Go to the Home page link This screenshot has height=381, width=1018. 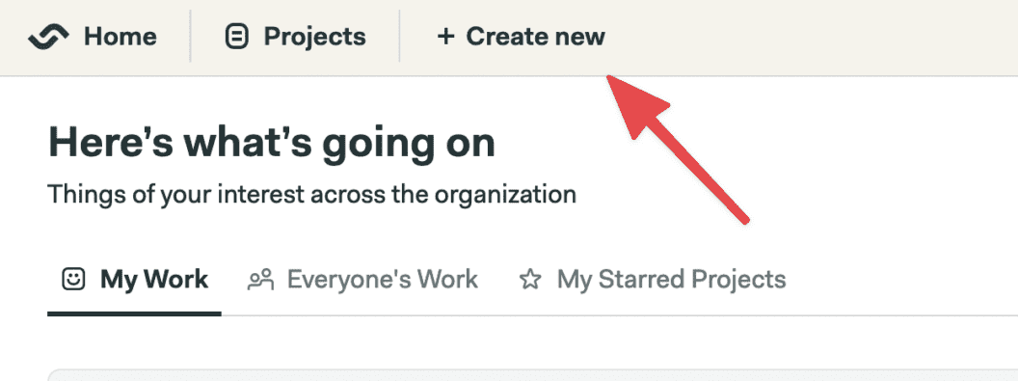pos(93,37)
